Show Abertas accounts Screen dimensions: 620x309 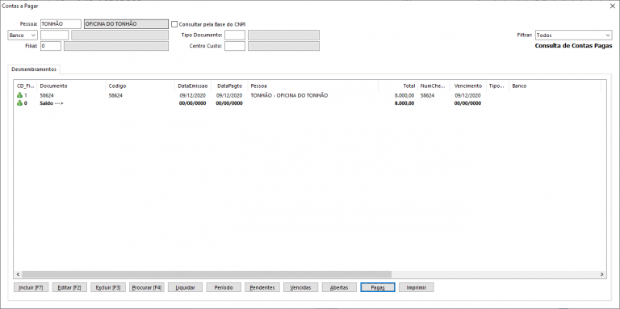(x=339, y=288)
